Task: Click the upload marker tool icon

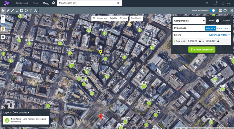Action: pos(35,10)
